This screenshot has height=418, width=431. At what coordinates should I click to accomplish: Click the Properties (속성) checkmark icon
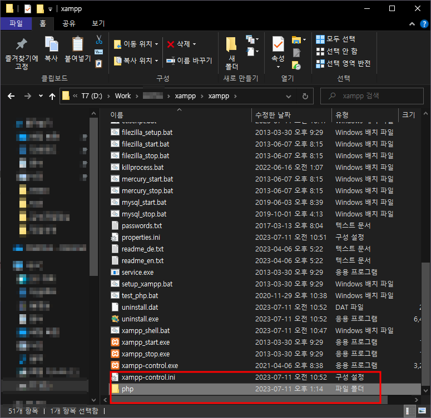click(278, 44)
